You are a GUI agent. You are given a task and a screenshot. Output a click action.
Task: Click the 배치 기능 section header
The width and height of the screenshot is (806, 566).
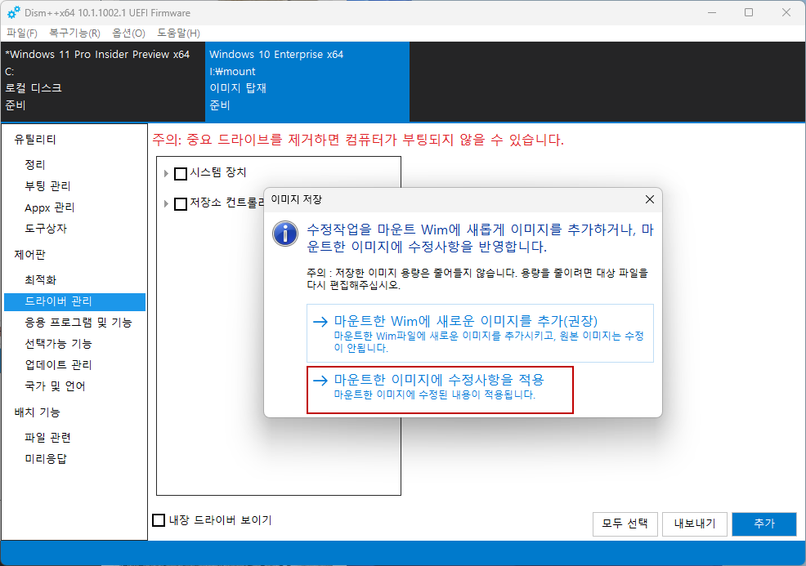pos(37,412)
